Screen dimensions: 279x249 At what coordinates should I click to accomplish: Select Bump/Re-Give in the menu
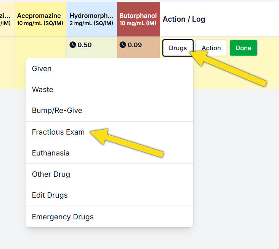pos(57,111)
